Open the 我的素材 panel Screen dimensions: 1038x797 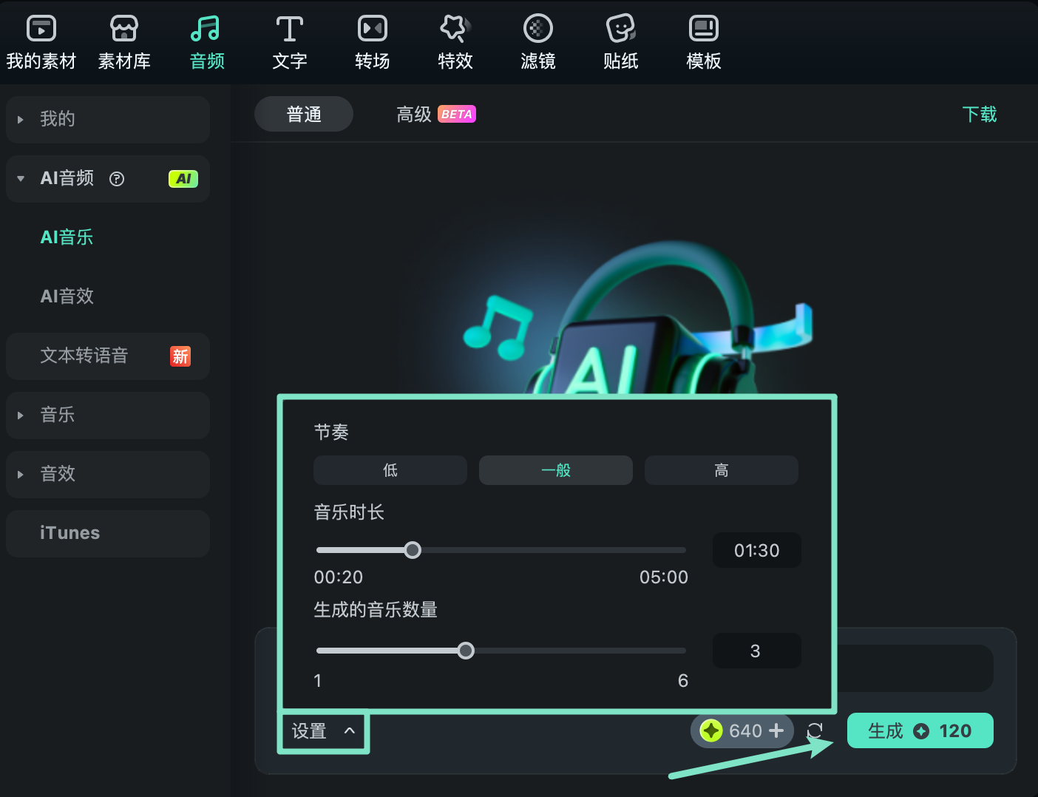(41, 41)
